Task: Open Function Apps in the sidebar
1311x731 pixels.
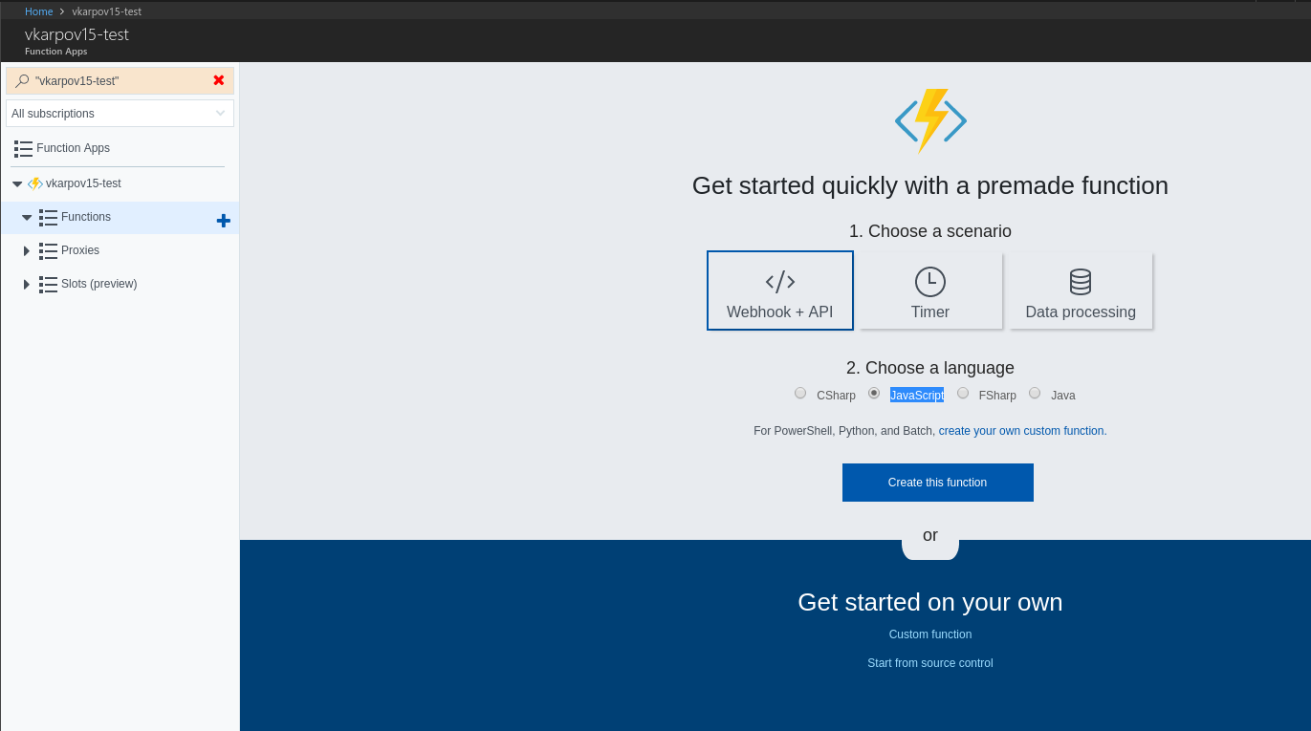Action: (x=73, y=148)
